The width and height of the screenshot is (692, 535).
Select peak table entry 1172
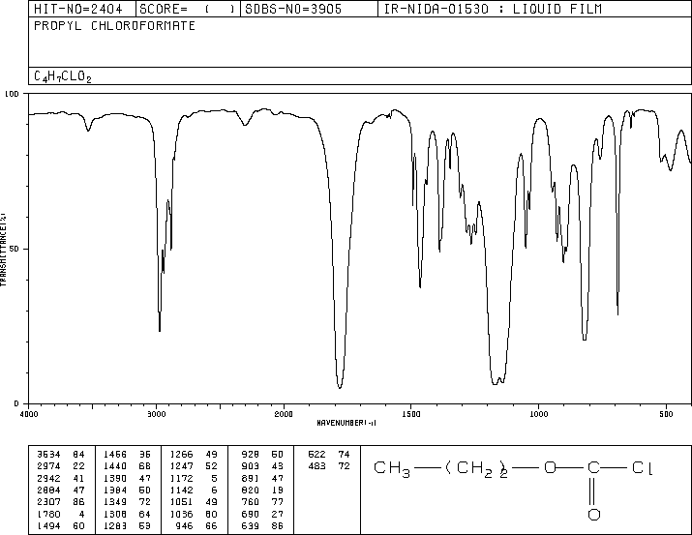click(194, 478)
